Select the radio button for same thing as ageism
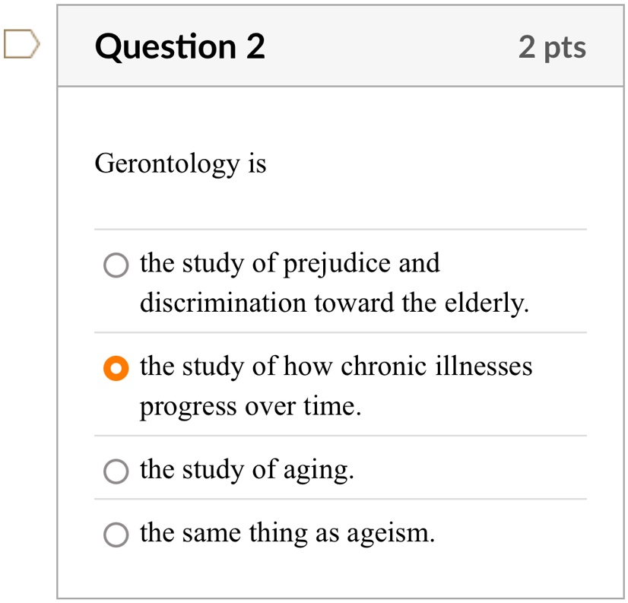 116,535
